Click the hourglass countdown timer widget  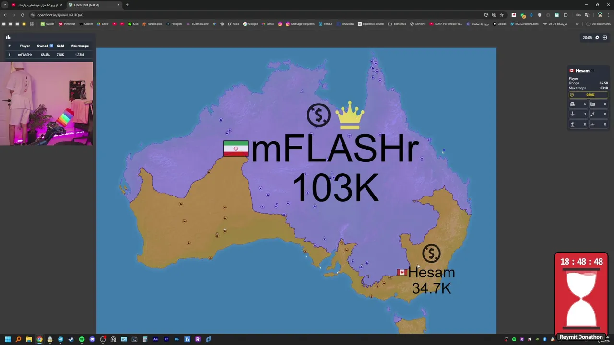pos(581,296)
